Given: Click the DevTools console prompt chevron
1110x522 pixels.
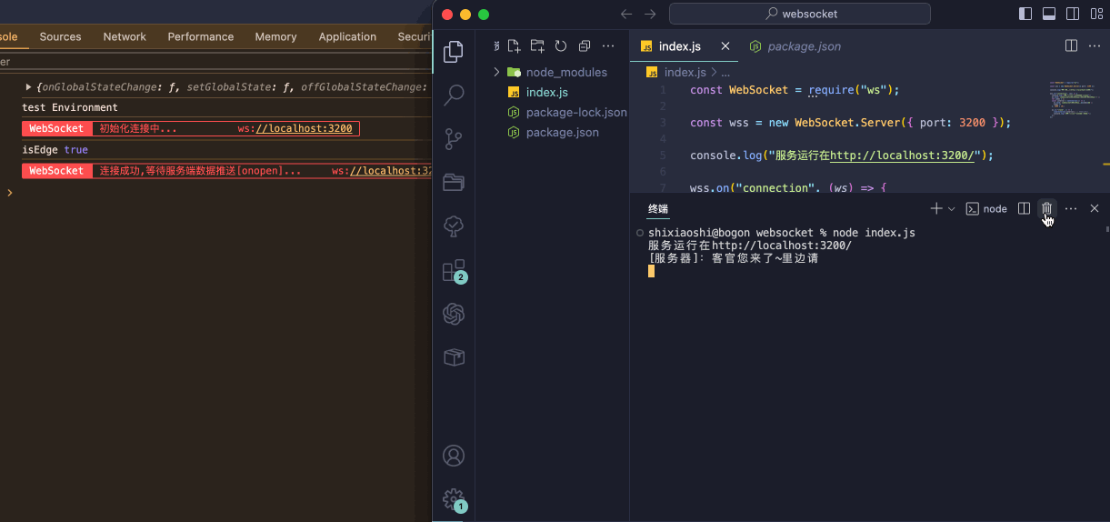Looking at the screenshot, I should (x=10, y=193).
